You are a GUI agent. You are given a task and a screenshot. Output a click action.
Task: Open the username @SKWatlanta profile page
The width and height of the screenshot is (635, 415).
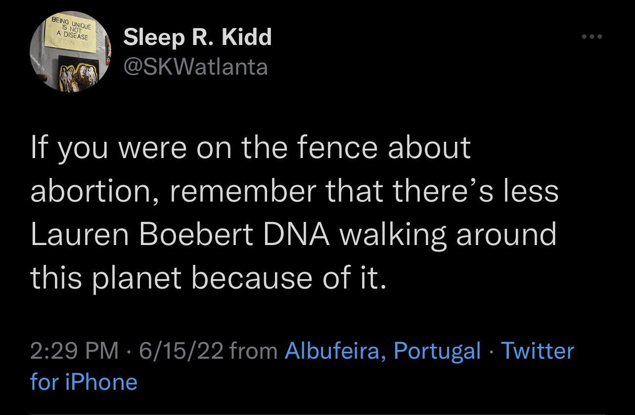[195, 68]
